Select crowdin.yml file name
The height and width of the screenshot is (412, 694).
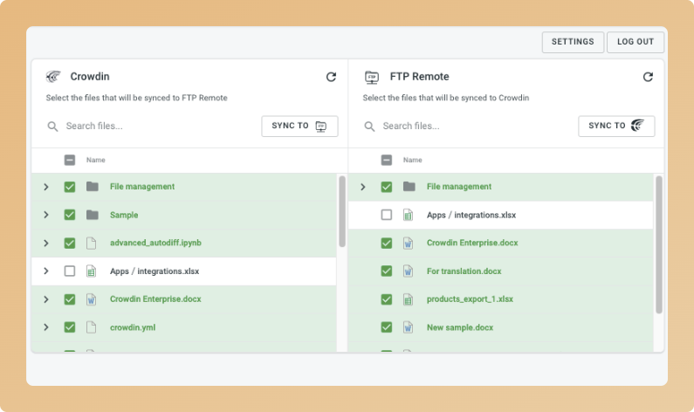[x=133, y=327]
